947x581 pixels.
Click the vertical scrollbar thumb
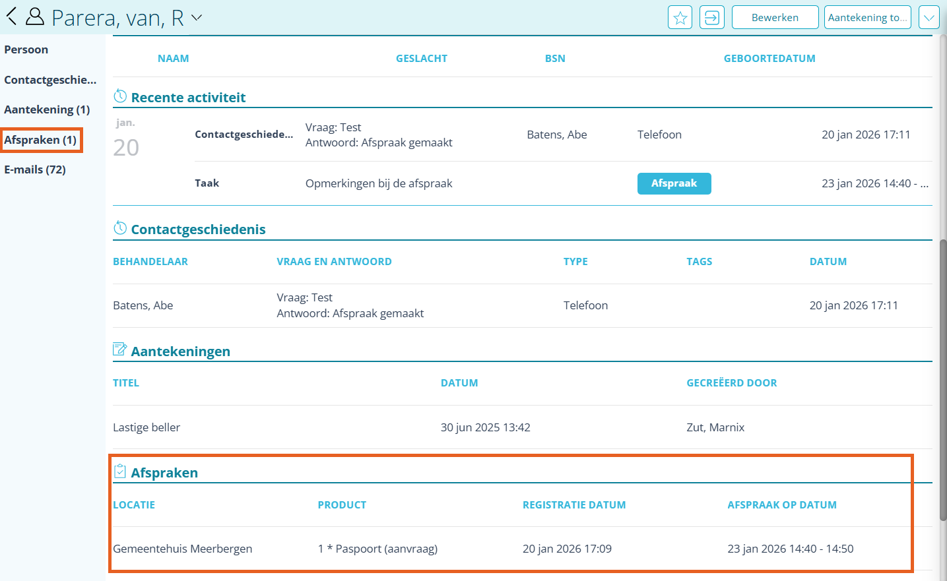click(943, 379)
